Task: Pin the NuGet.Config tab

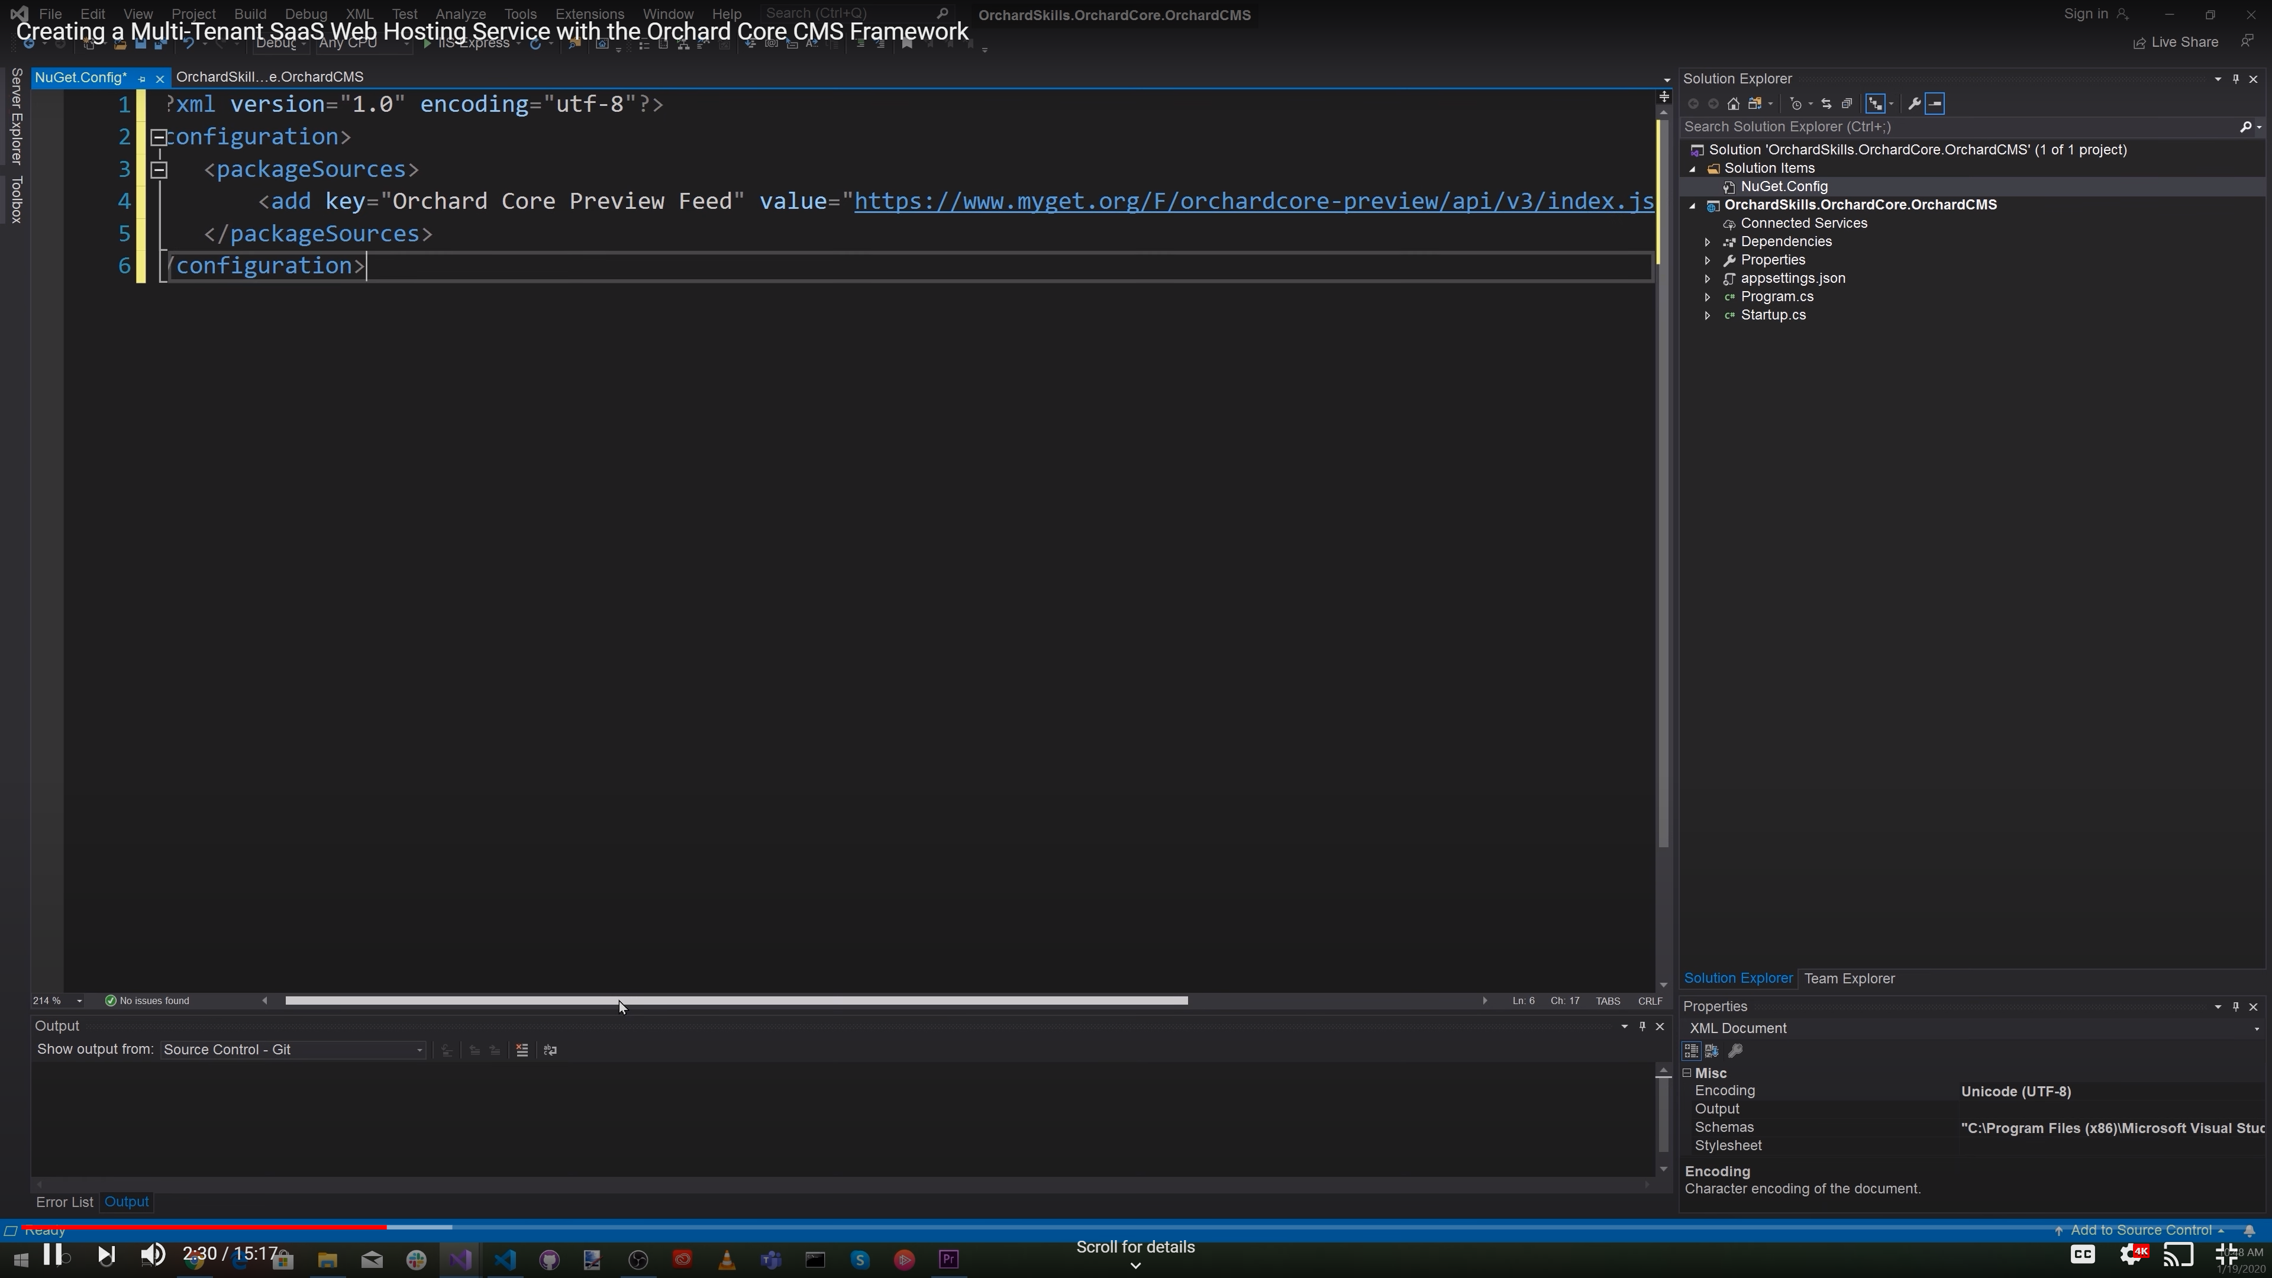Action: pyautogui.click(x=142, y=79)
